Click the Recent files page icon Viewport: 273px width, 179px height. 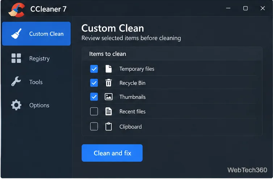(x=109, y=111)
